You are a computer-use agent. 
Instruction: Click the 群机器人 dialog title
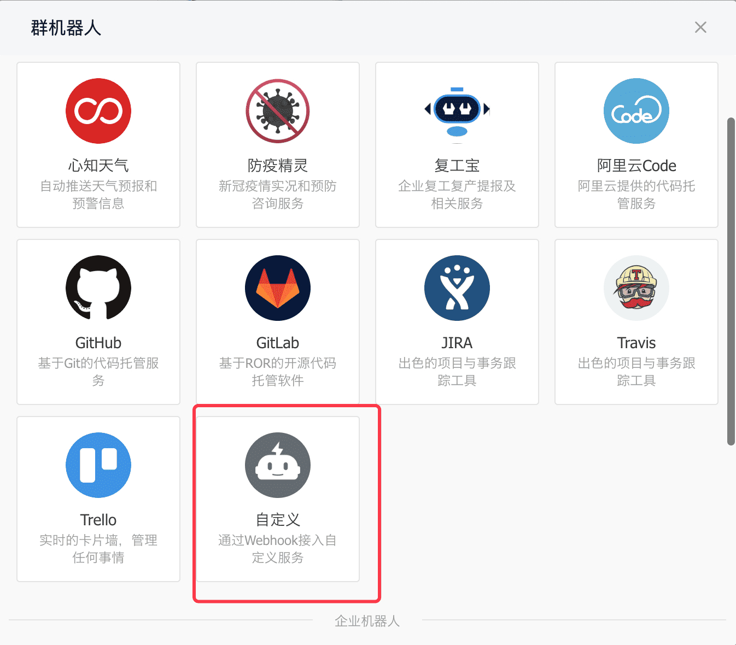click(x=66, y=27)
